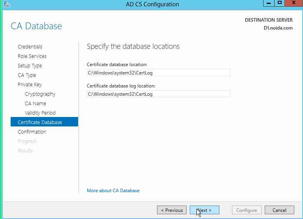The width and height of the screenshot is (303, 219).
Task: Open More about CA Database link
Action: pyautogui.click(x=113, y=190)
